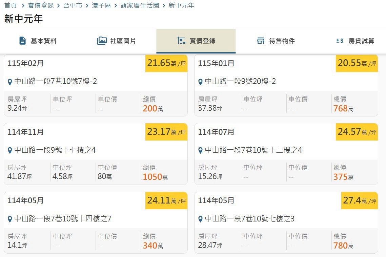Viewport: 386px width, 257px height.
Task: Open 台中市 breadcrumb link
Action: coord(73,6)
